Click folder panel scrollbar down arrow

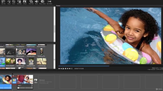55,41
